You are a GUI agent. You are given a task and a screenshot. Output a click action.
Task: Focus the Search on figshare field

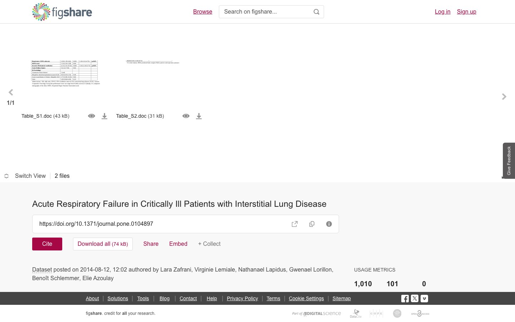click(x=266, y=12)
